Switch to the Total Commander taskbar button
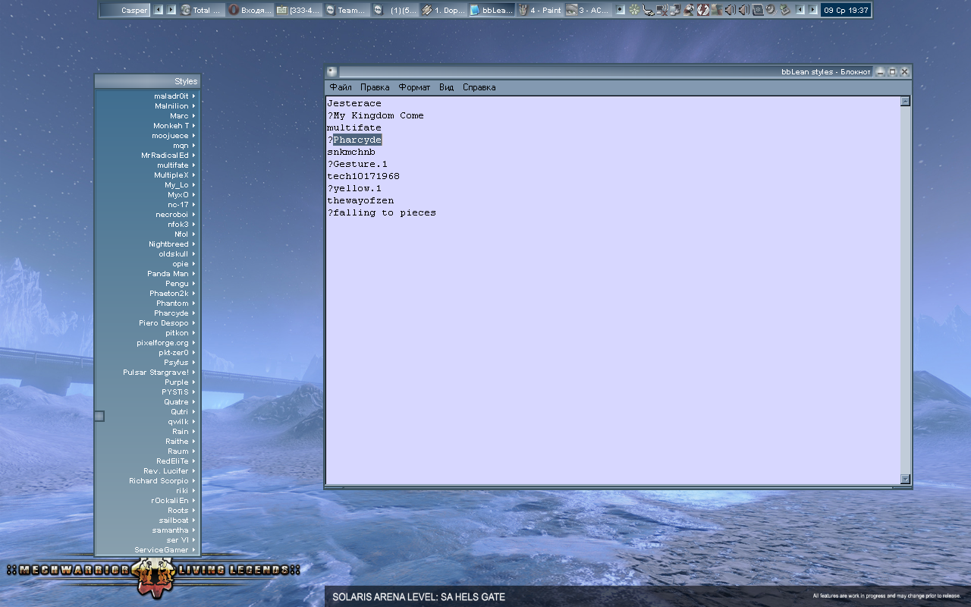Viewport: 971px width, 607px height. [x=202, y=10]
